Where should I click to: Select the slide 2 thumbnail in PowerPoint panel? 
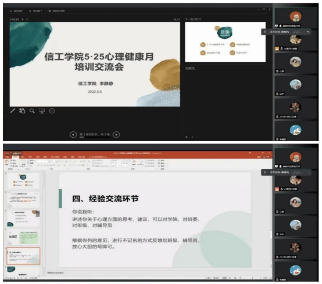[x=24, y=180]
